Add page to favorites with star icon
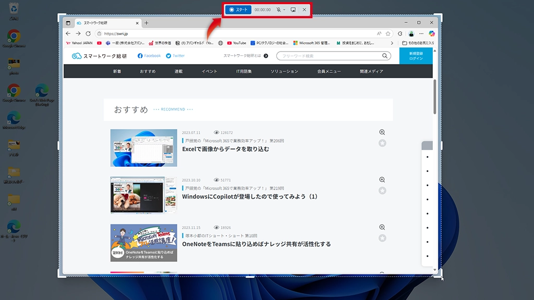The image size is (534, 300). pos(388,34)
